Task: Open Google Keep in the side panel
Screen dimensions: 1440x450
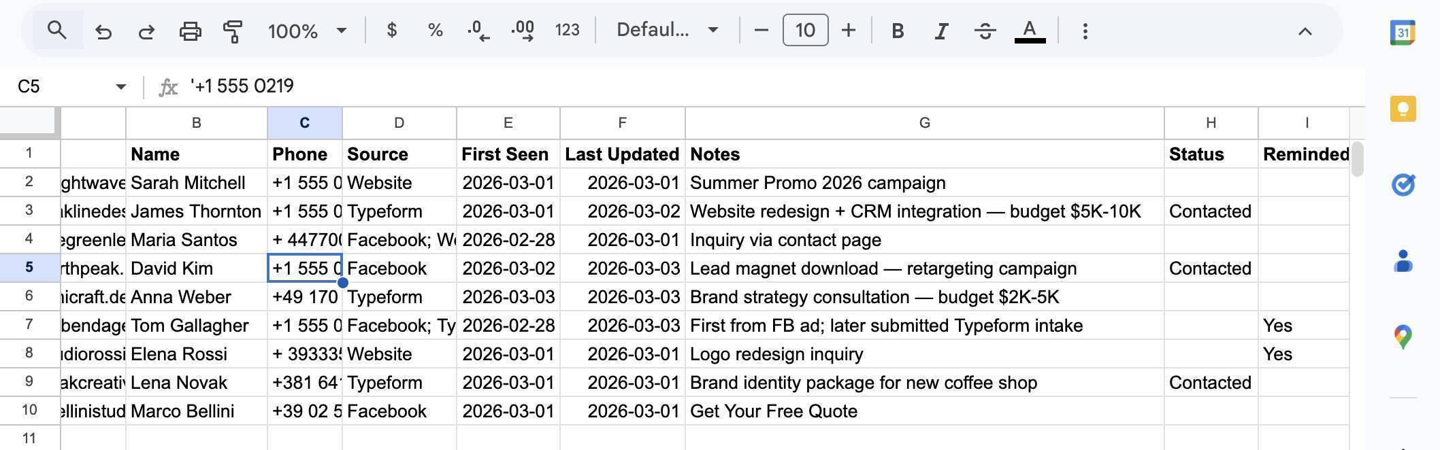Action: [x=1402, y=108]
